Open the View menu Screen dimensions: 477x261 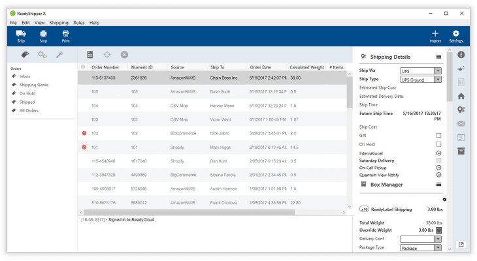(40, 22)
